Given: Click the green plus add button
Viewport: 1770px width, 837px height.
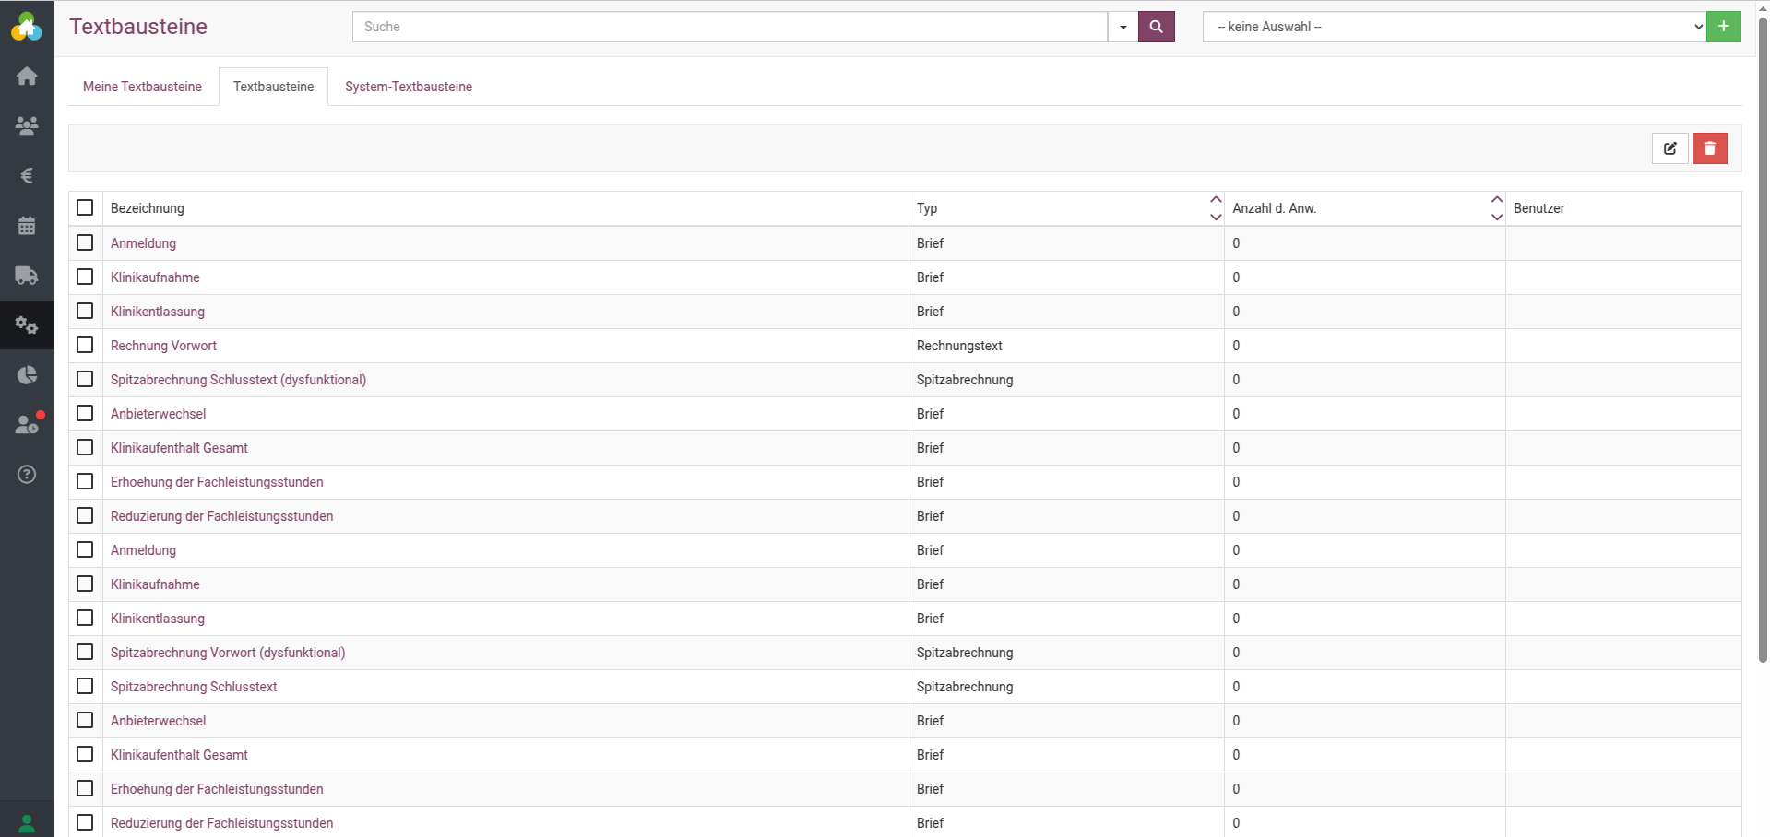Looking at the screenshot, I should 1723,27.
